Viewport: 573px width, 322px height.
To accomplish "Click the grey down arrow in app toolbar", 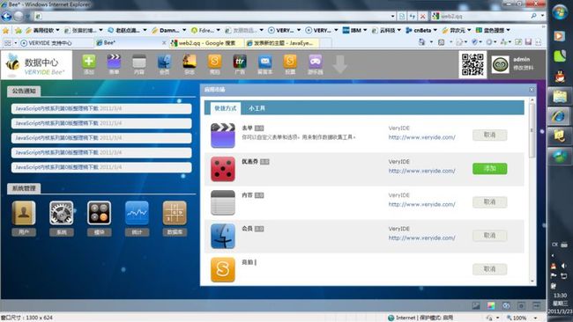I will click(340, 64).
